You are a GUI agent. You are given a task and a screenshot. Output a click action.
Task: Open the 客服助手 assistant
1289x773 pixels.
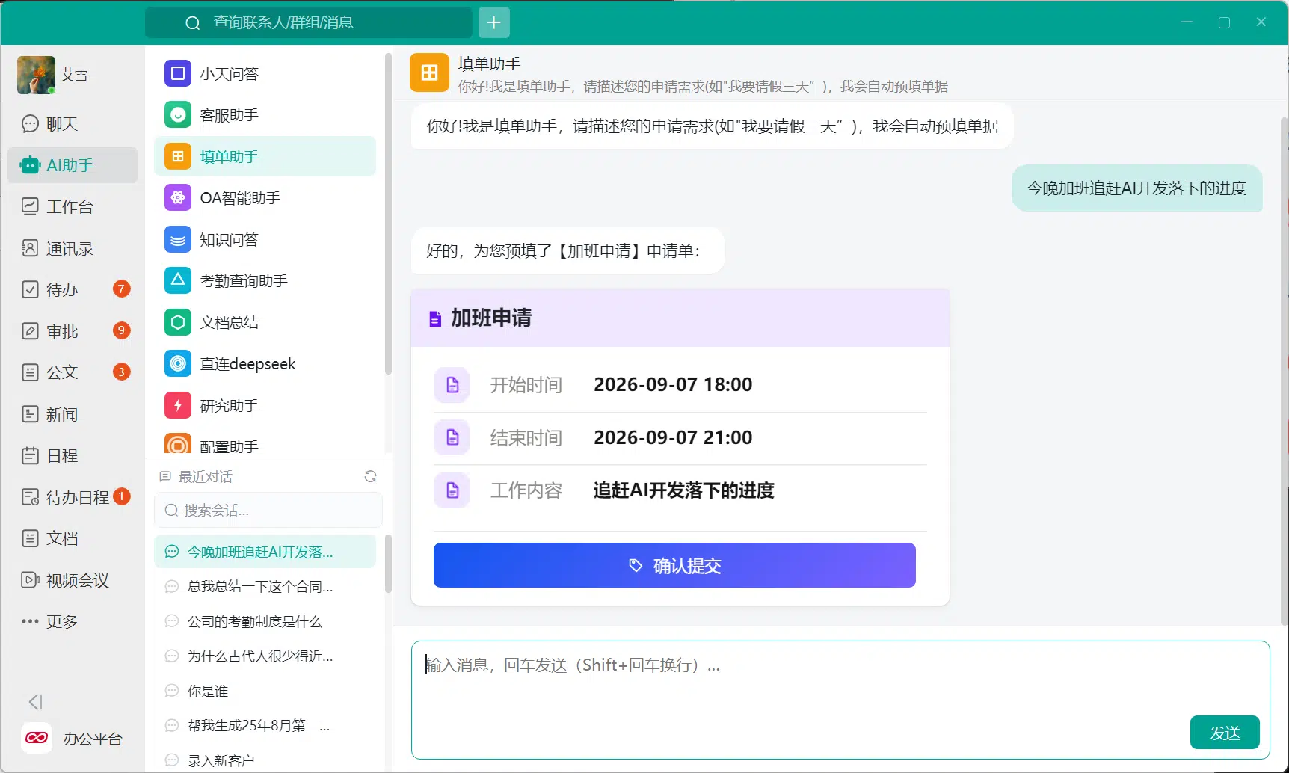coord(265,115)
